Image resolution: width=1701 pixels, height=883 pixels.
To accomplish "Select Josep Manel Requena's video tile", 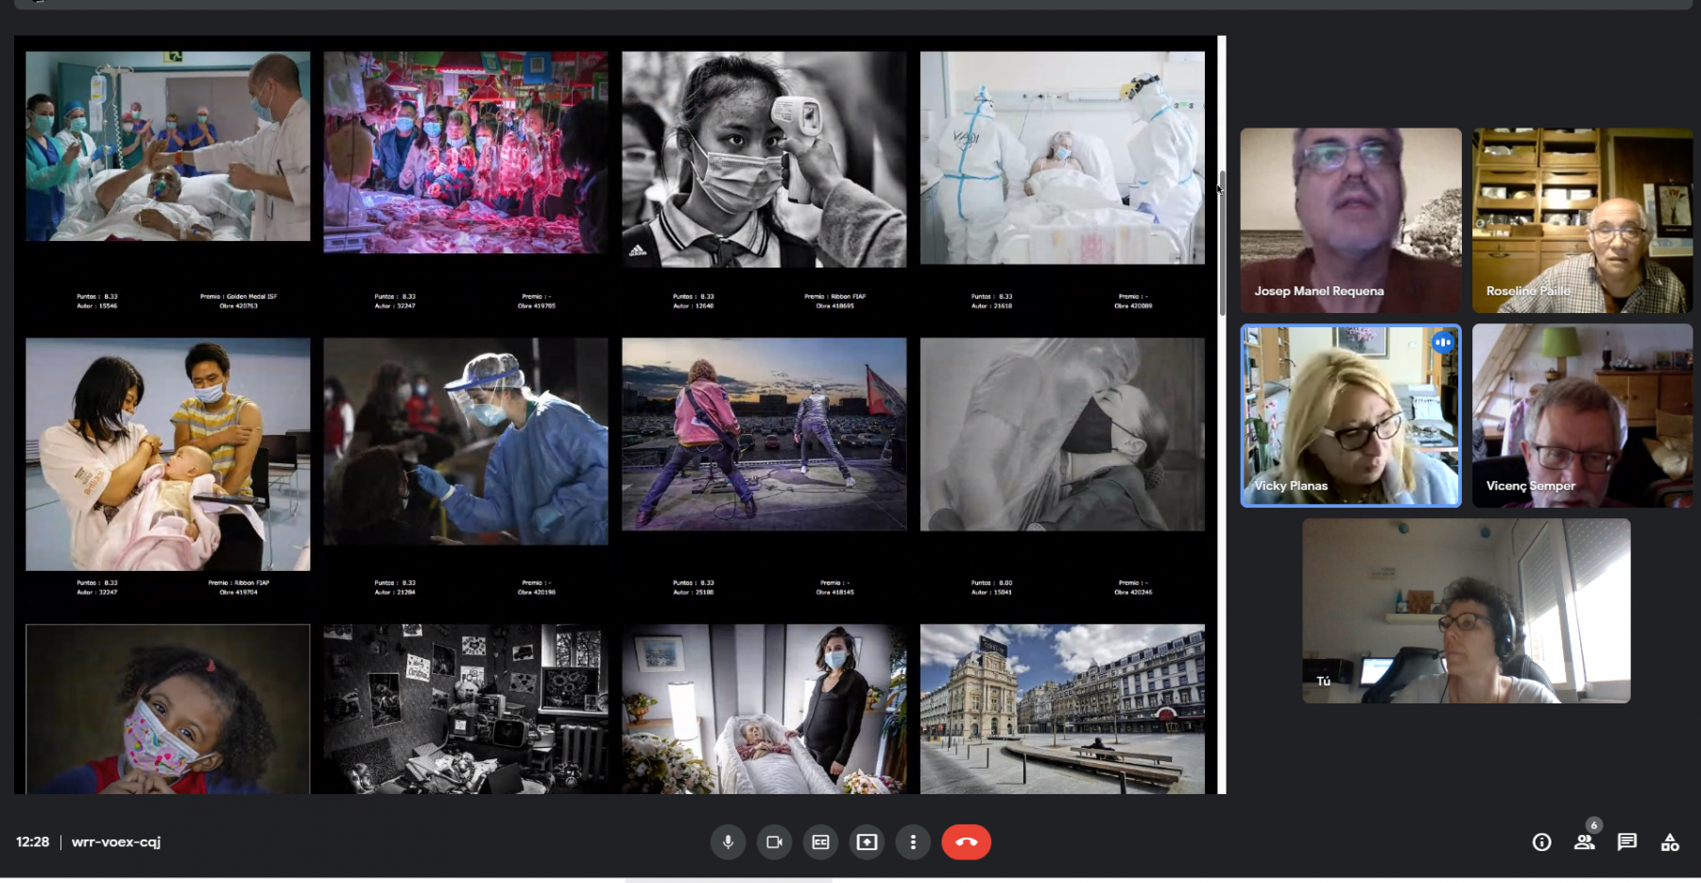I will 1350,219.
